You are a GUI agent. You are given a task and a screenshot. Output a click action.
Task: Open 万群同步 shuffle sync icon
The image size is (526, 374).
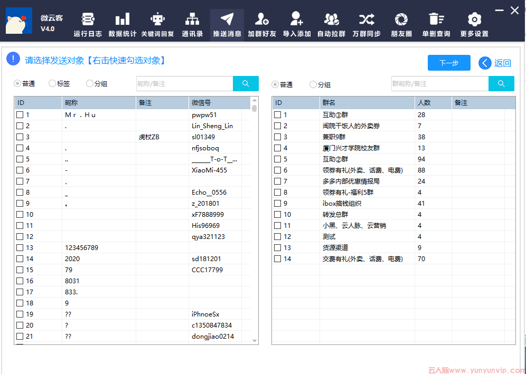point(367,20)
